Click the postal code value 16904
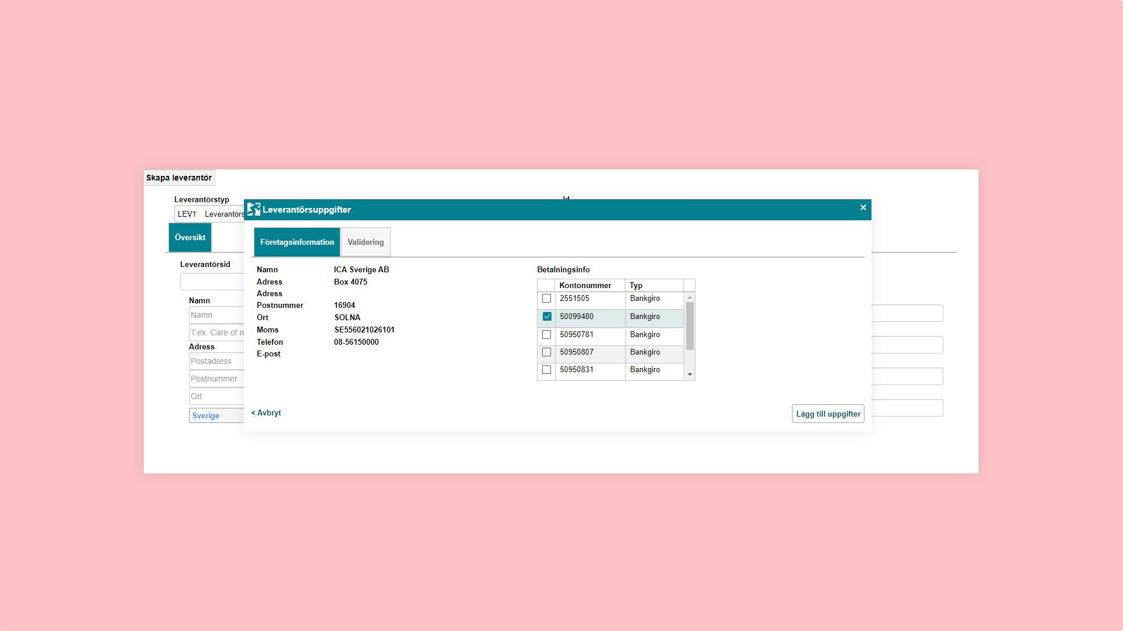Image resolution: width=1123 pixels, height=631 pixels. click(345, 305)
